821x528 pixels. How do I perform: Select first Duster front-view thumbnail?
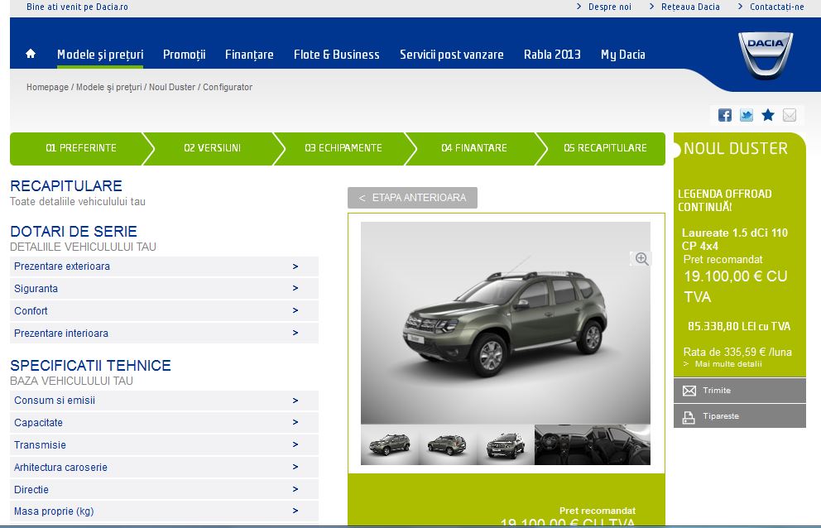point(390,444)
